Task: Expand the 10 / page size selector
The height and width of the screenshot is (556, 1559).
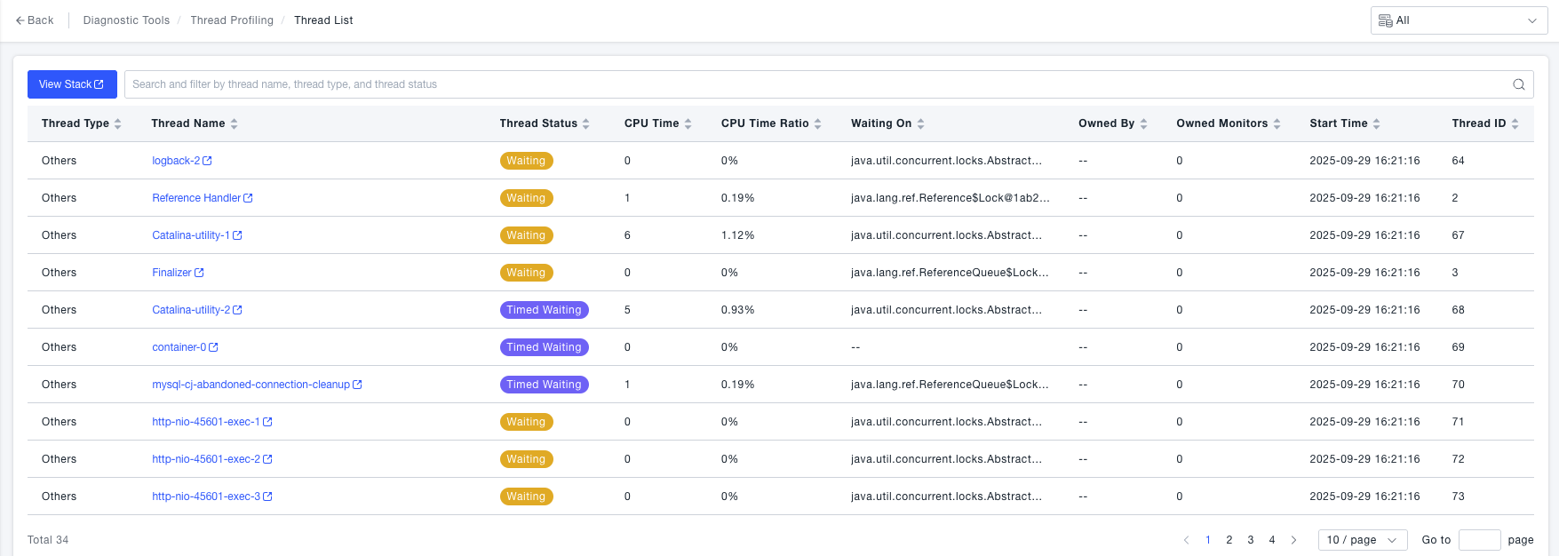Action: pyautogui.click(x=1362, y=540)
